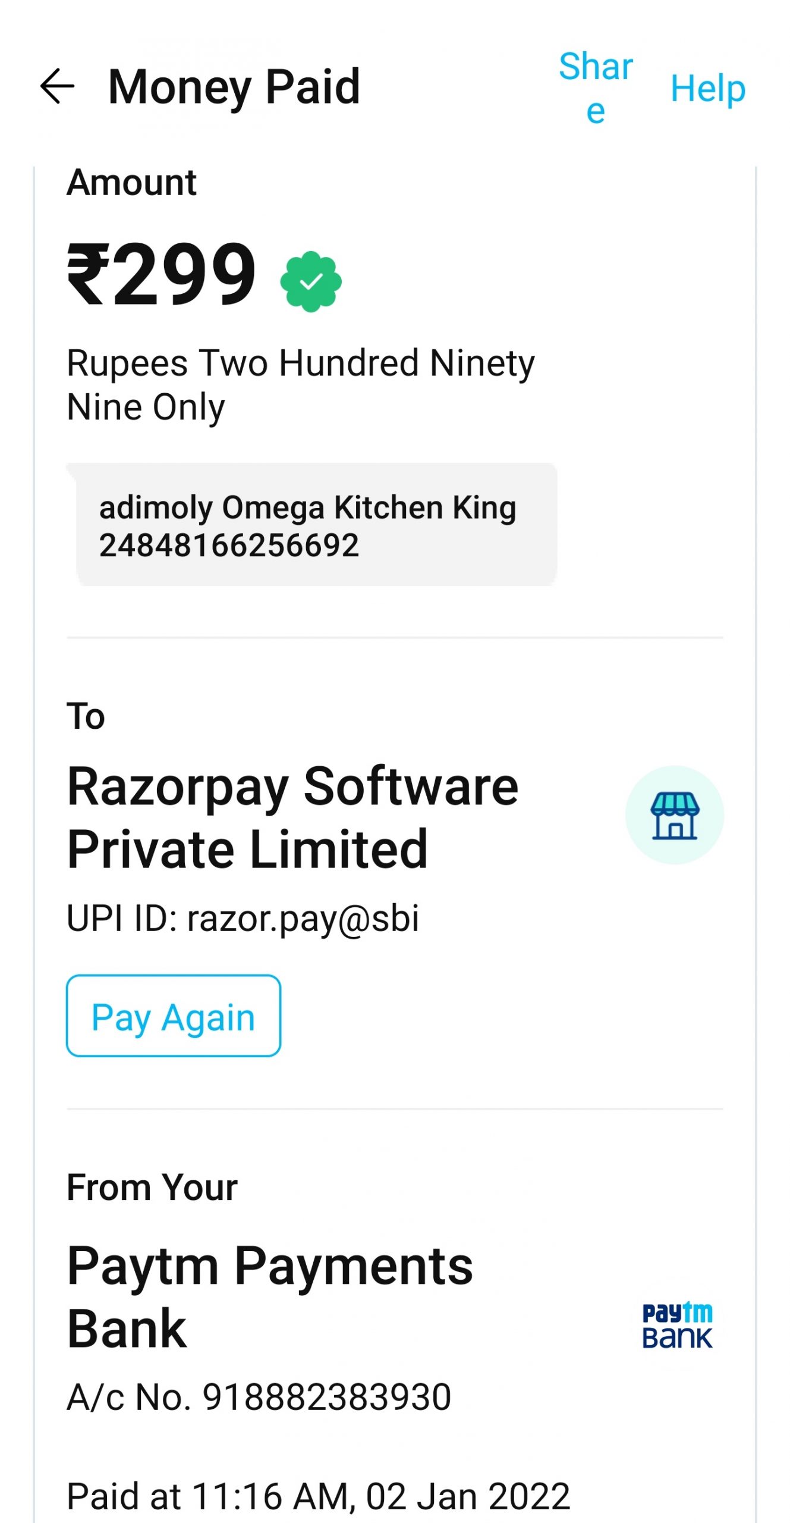Click the To recipient label
Viewport: 790px width, 1523px height.
86,716
